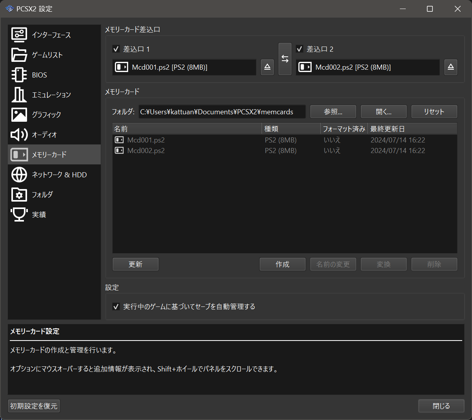Open the オーディオ settings page

[54, 135]
